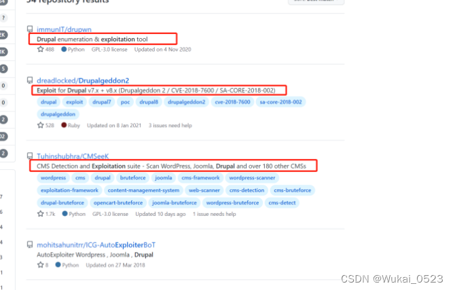Screen dimensions: 453x290
Task: Select the 'drupal8' topic tag
Action: point(149,102)
